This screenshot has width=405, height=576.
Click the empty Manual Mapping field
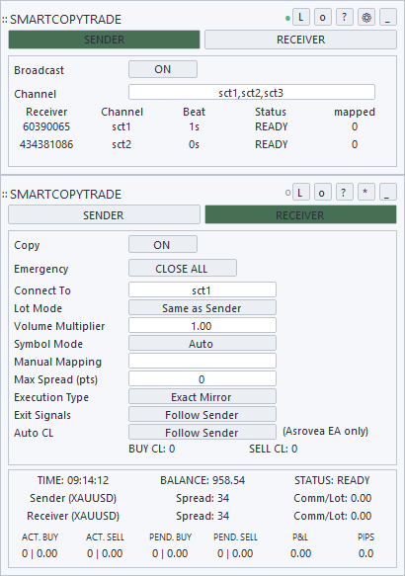[x=202, y=361]
